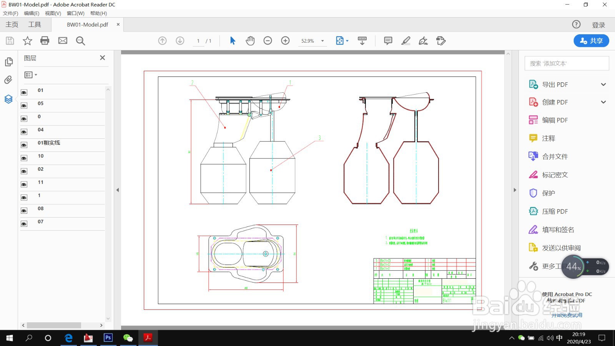Open the zoom level 52.9% dropdown
The image size is (615, 346).
point(322,41)
